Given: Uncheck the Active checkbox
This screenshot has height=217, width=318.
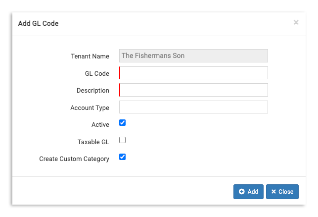Looking at the screenshot, I should [123, 123].
